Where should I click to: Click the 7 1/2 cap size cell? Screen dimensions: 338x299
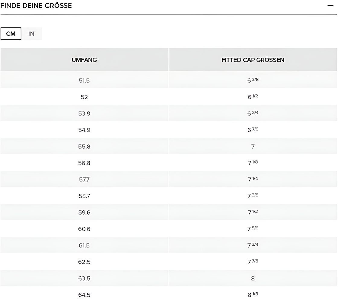[253, 212]
